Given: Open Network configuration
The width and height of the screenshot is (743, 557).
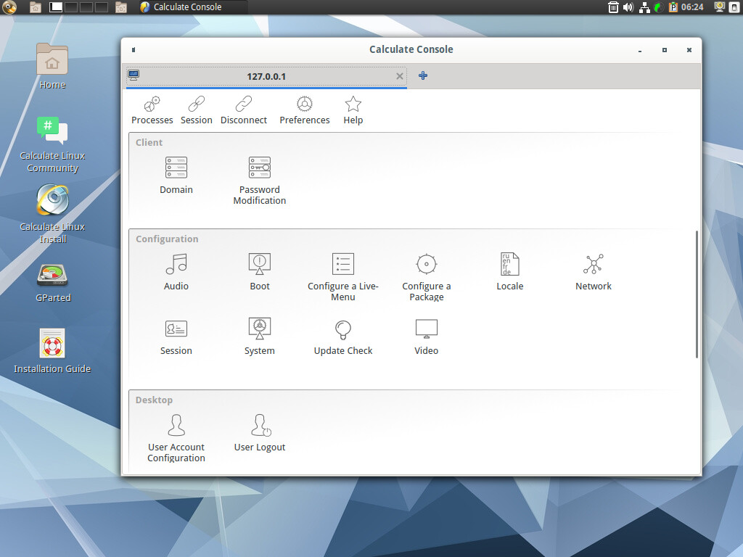Looking at the screenshot, I should pos(594,272).
